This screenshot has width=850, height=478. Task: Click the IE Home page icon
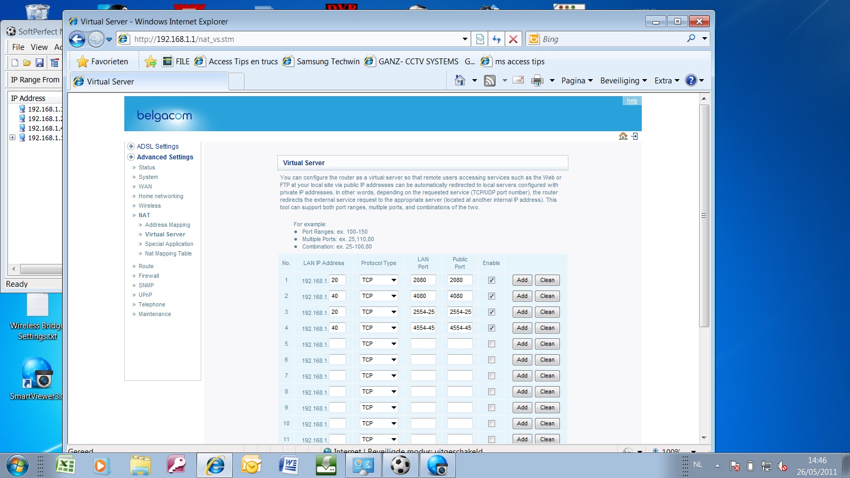460,80
